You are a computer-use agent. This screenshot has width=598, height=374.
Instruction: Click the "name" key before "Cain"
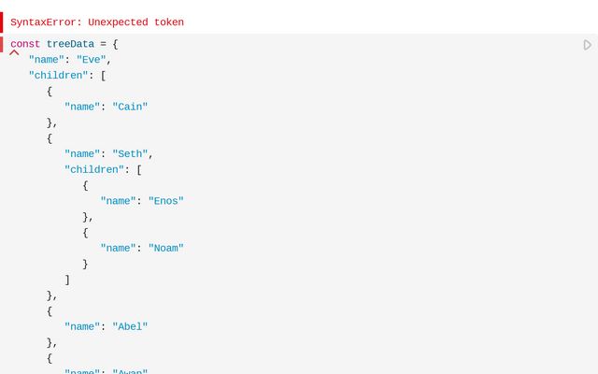click(x=82, y=107)
